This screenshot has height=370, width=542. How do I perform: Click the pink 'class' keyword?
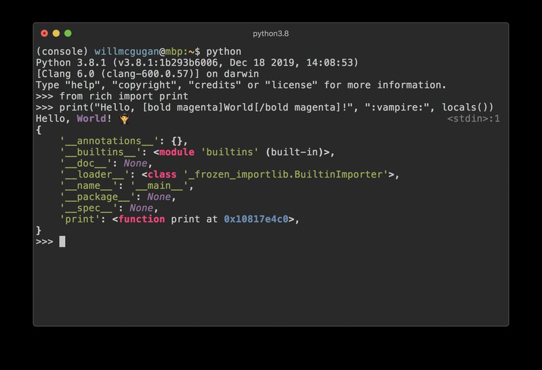162,174
